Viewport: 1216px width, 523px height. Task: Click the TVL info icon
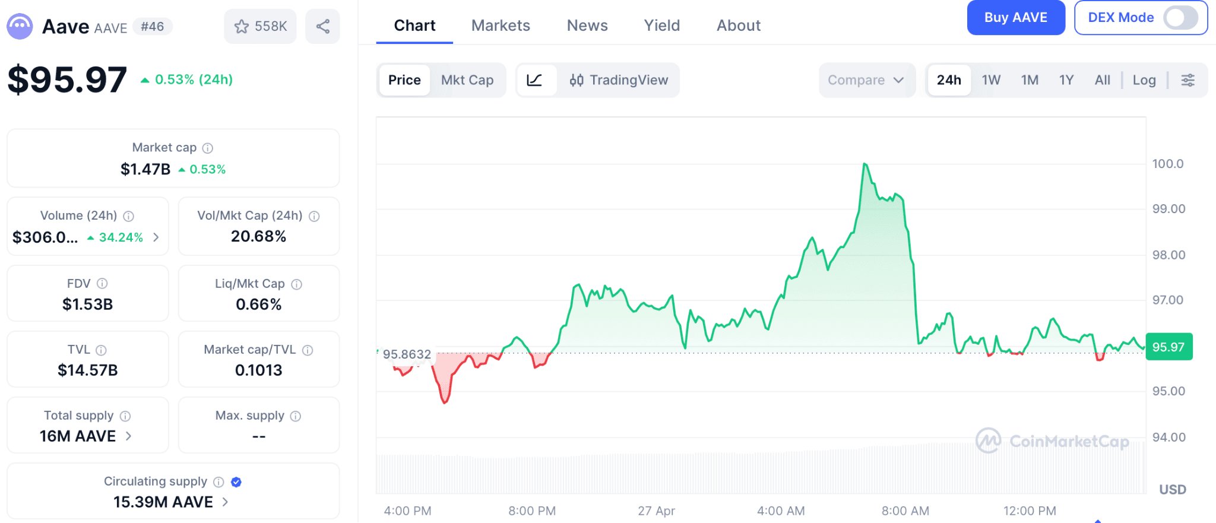(101, 350)
